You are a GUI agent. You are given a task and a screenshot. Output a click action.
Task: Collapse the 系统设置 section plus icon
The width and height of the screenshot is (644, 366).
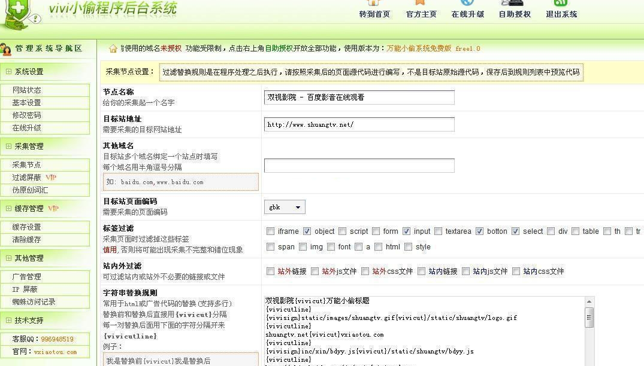tap(8, 71)
